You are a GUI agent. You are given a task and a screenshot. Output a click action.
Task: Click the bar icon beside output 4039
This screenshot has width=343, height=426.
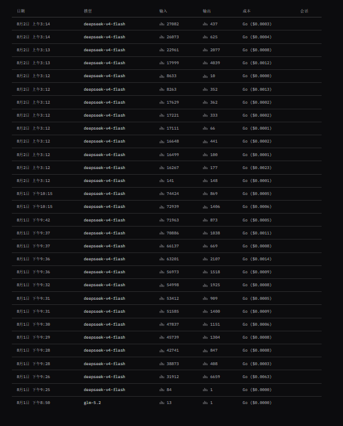[x=205, y=63]
